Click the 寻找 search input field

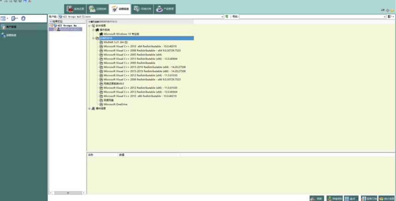tap(311, 17)
